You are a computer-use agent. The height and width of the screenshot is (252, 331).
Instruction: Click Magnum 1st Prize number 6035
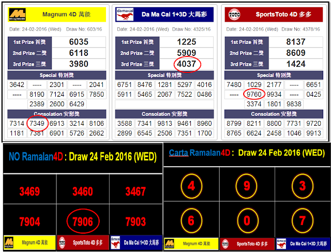click(79, 42)
